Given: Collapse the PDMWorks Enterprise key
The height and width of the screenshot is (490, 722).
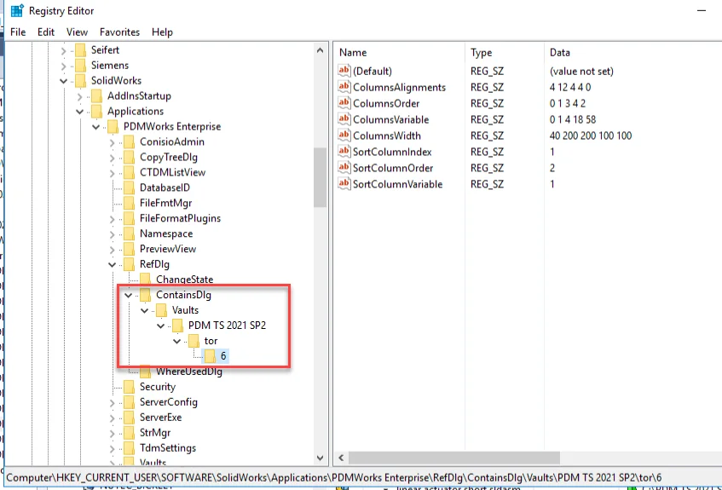Looking at the screenshot, I should click(96, 127).
